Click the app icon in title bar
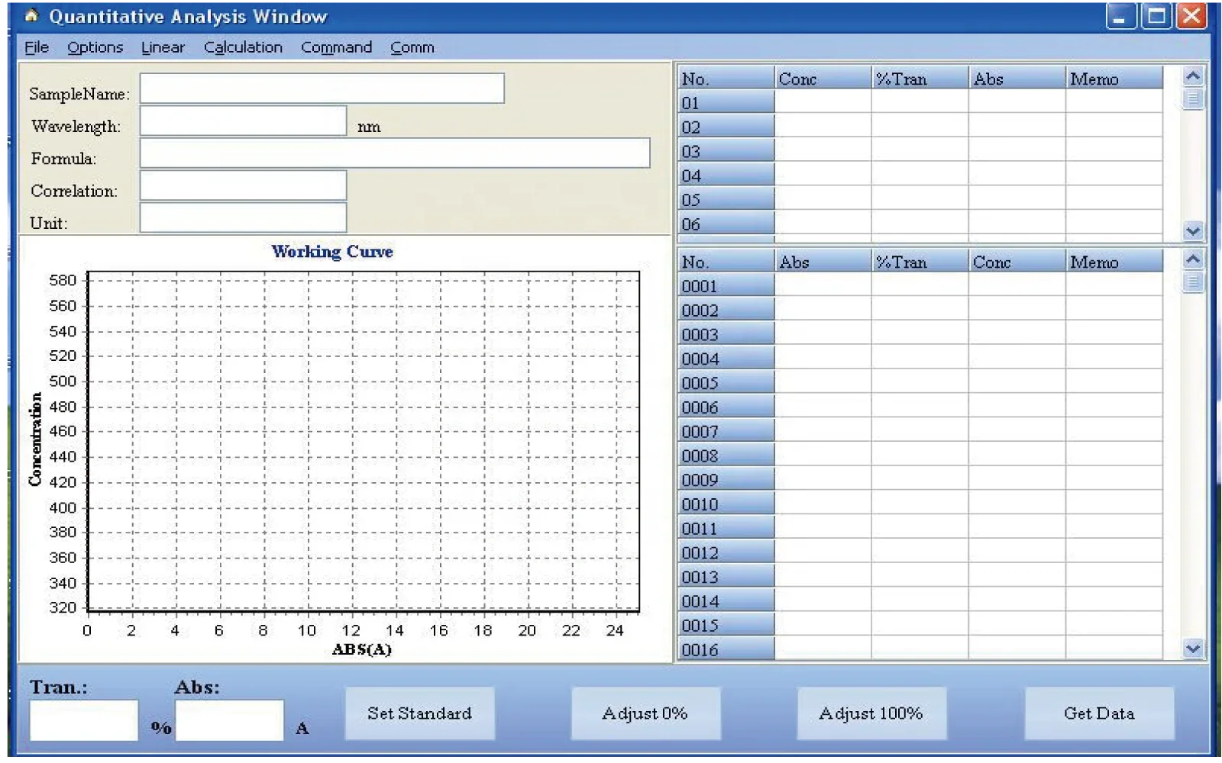This screenshot has width=1222, height=763. click(x=31, y=15)
